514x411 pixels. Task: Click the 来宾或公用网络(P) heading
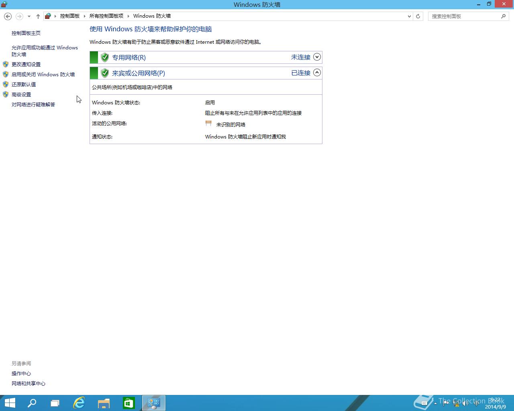(139, 73)
